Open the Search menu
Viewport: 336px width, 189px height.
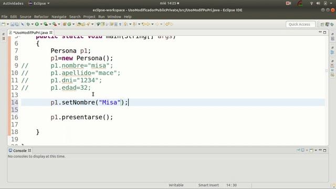(75, 17)
